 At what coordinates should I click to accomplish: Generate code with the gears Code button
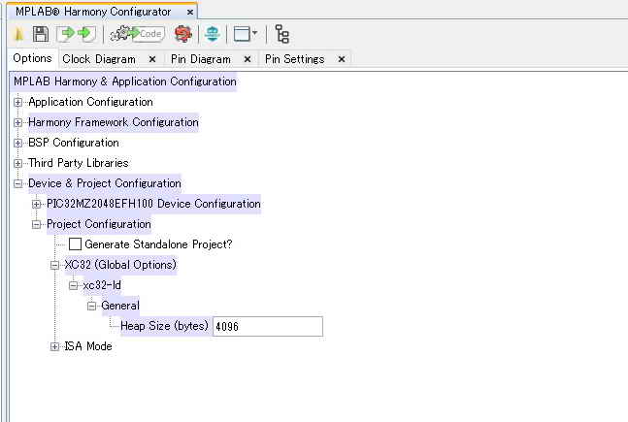pyautogui.click(x=138, y=34)
